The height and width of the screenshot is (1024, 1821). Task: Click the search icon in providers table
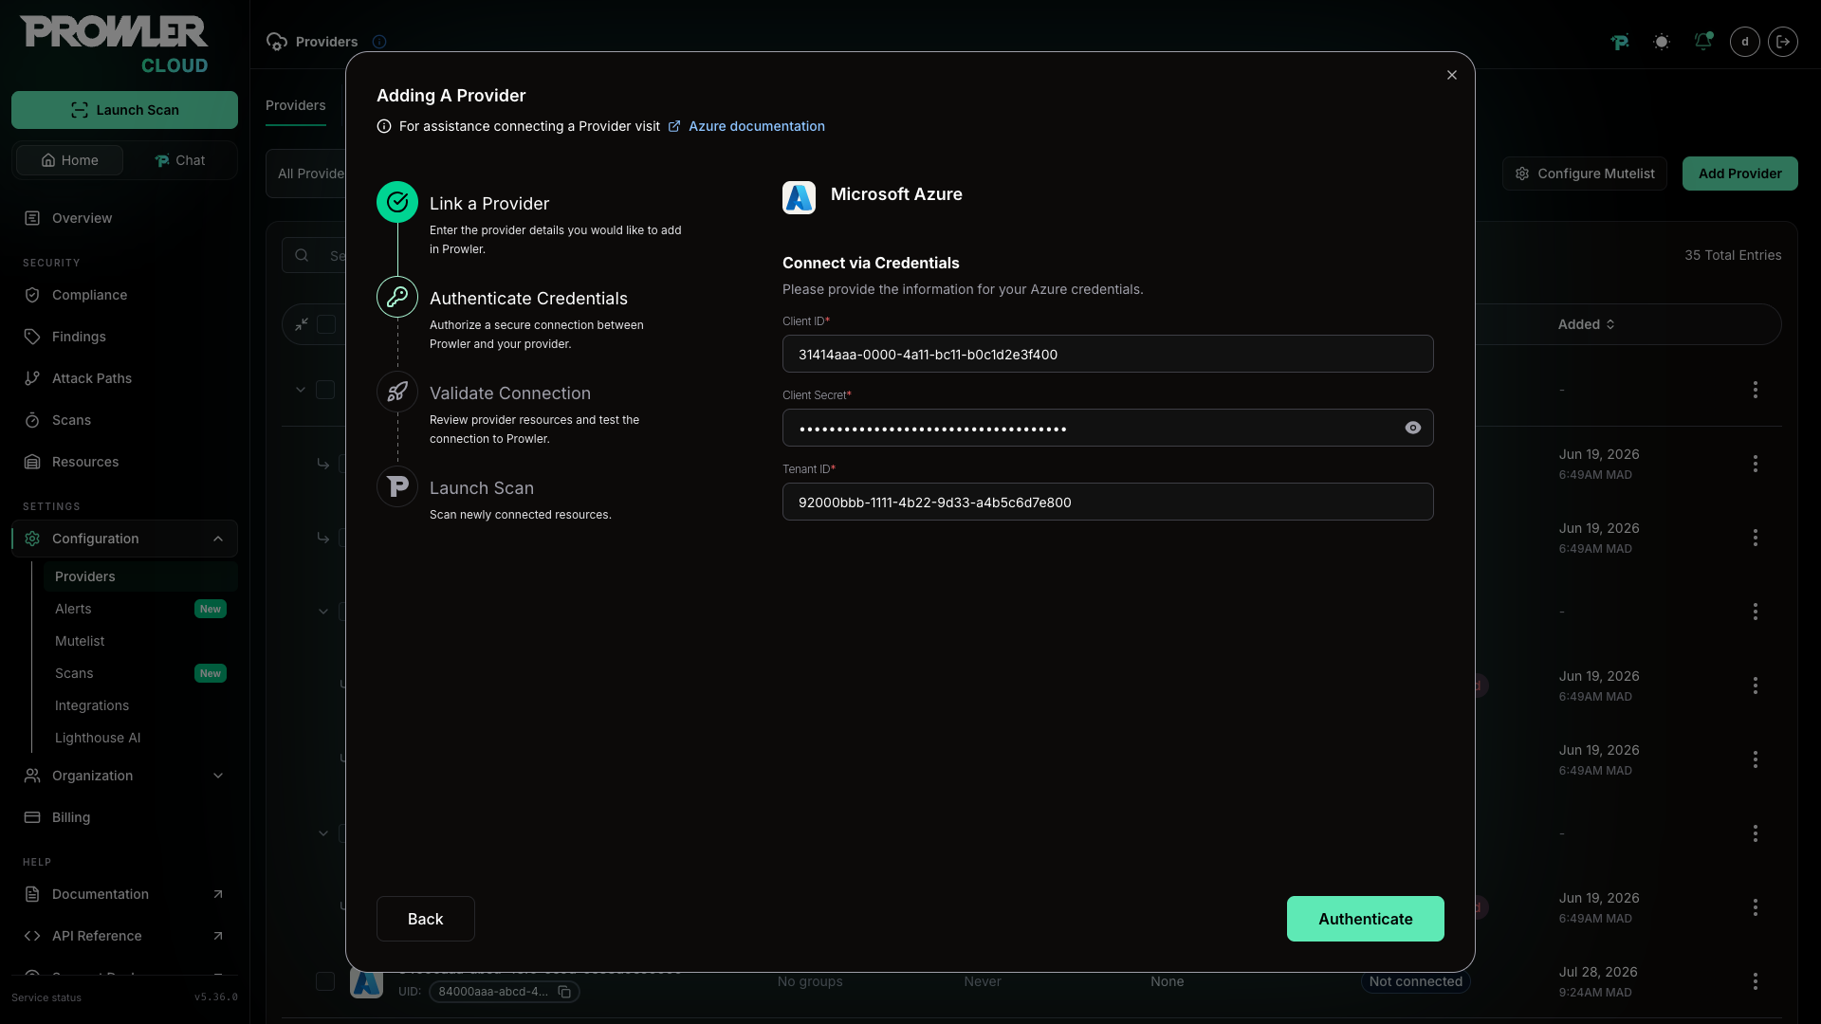(302, 255)
